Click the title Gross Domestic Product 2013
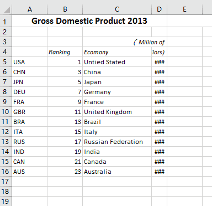 tap(89, 21)
